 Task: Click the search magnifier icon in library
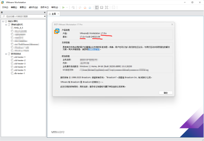click(4, 16)
